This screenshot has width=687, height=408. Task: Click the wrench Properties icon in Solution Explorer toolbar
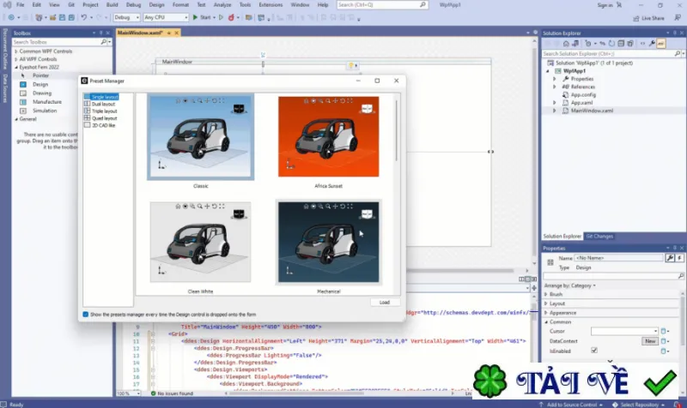point(652,44)
